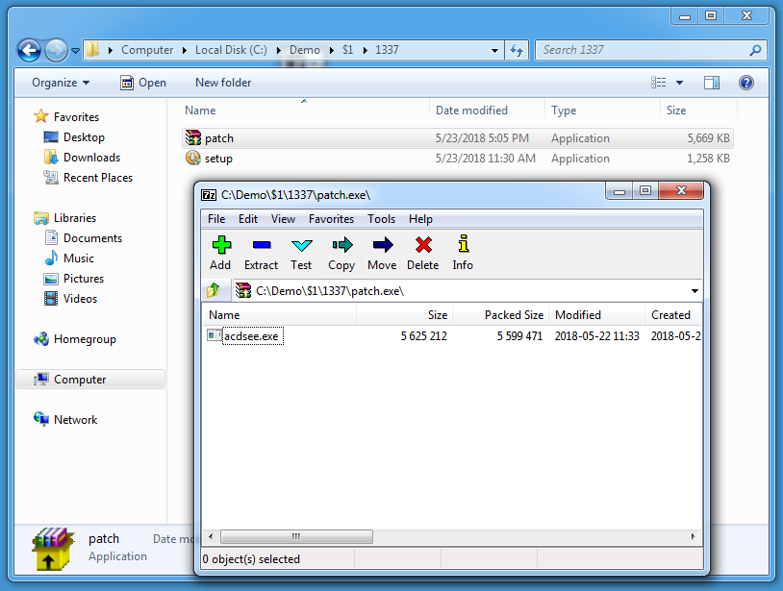
Task: Refresh the Explorer address bar location
Action: pos(517,50)
